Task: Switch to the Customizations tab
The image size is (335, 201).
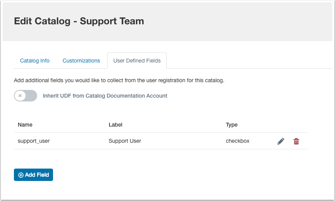Action: click(x=81, y=61)
